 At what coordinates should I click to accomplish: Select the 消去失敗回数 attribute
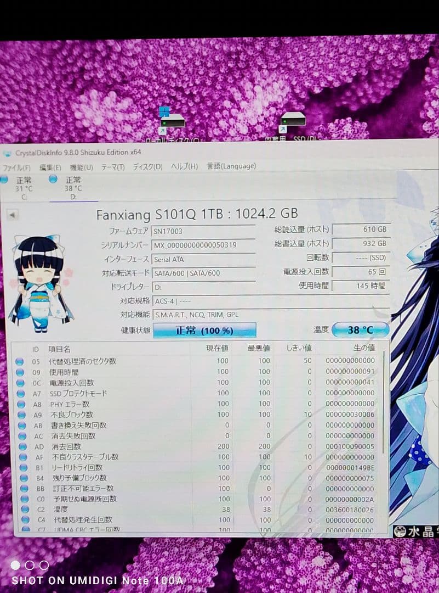[73, 435]
